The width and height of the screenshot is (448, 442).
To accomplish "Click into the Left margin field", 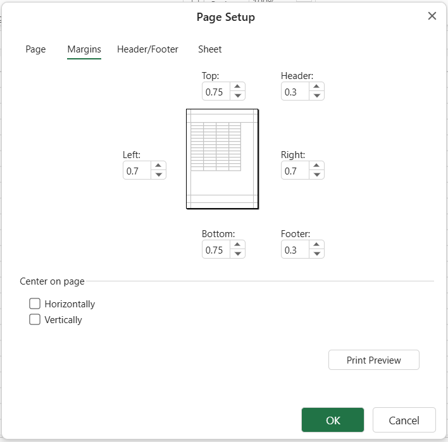I will coord(137,171).
